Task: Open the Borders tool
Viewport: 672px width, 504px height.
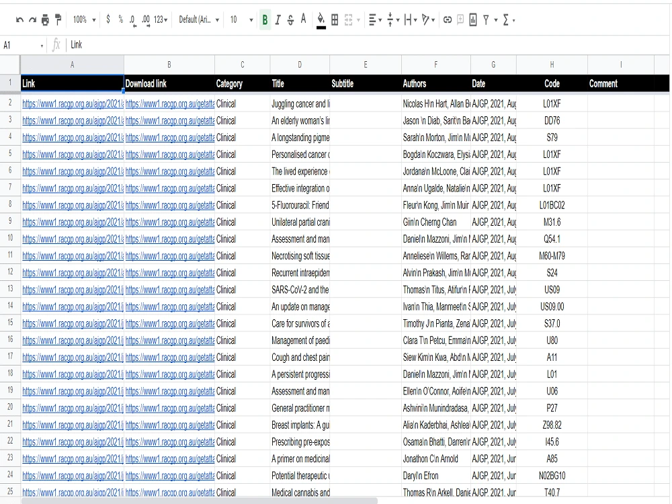Action: [335, 19]
